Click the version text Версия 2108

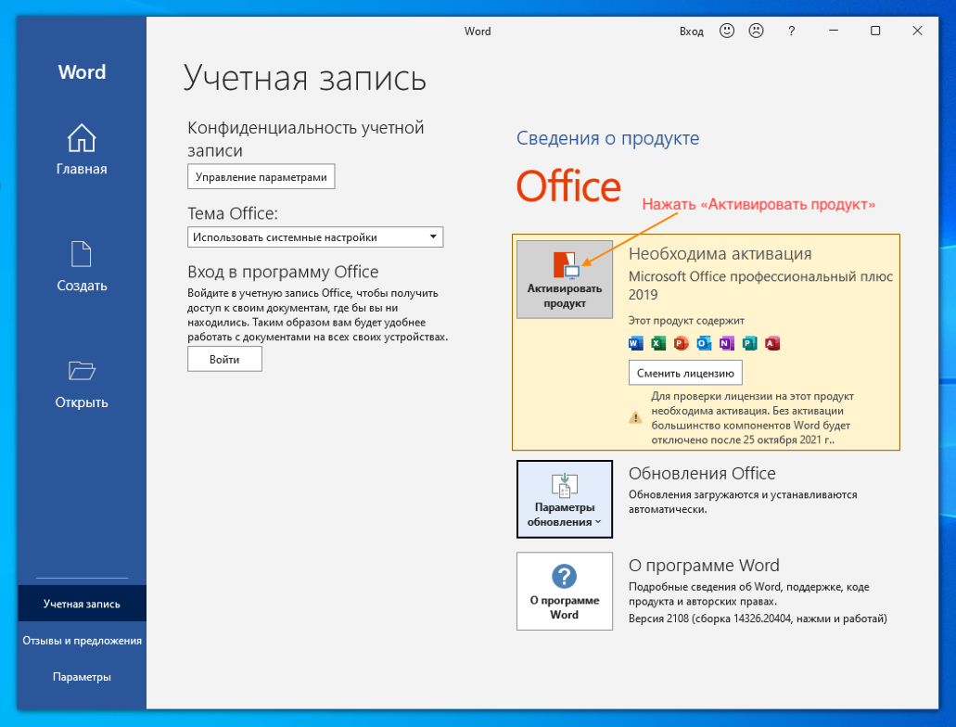[x=758, y=619]
